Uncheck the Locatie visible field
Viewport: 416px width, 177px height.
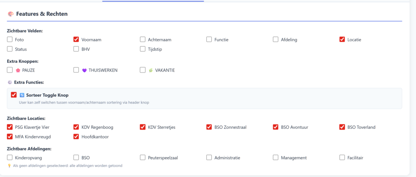pos(342,39)
